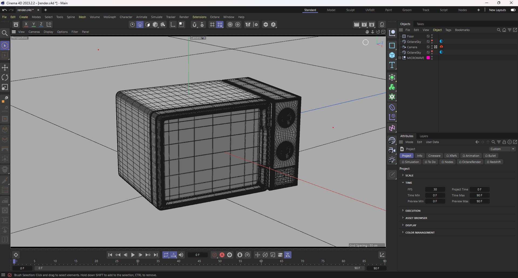Open the Camera object palette icon
Viewport: 518px width, 278px height.
(x=392, y=150)
